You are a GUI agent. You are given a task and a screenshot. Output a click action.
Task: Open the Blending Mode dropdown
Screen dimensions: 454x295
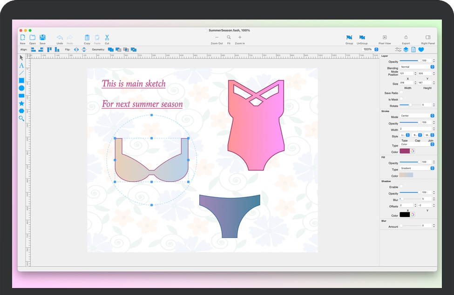417,67
